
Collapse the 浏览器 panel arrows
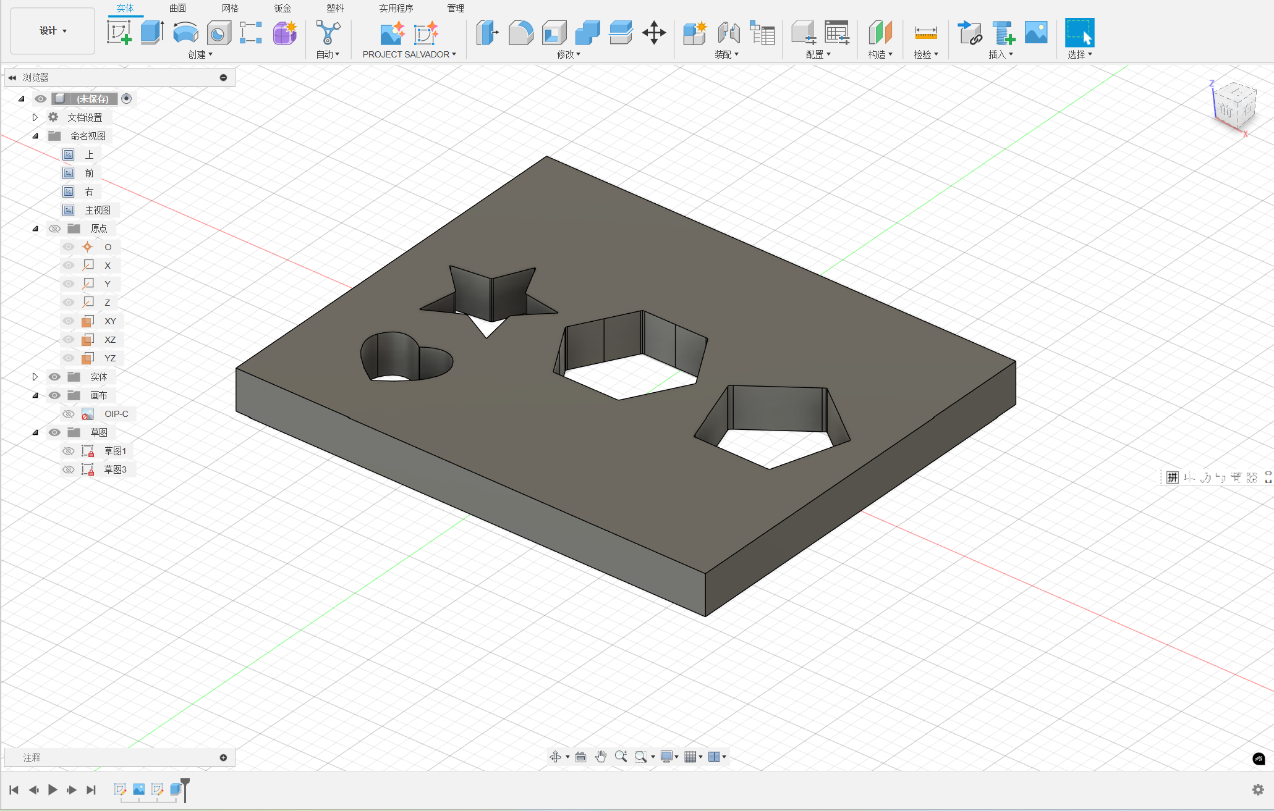coord(12,78)
